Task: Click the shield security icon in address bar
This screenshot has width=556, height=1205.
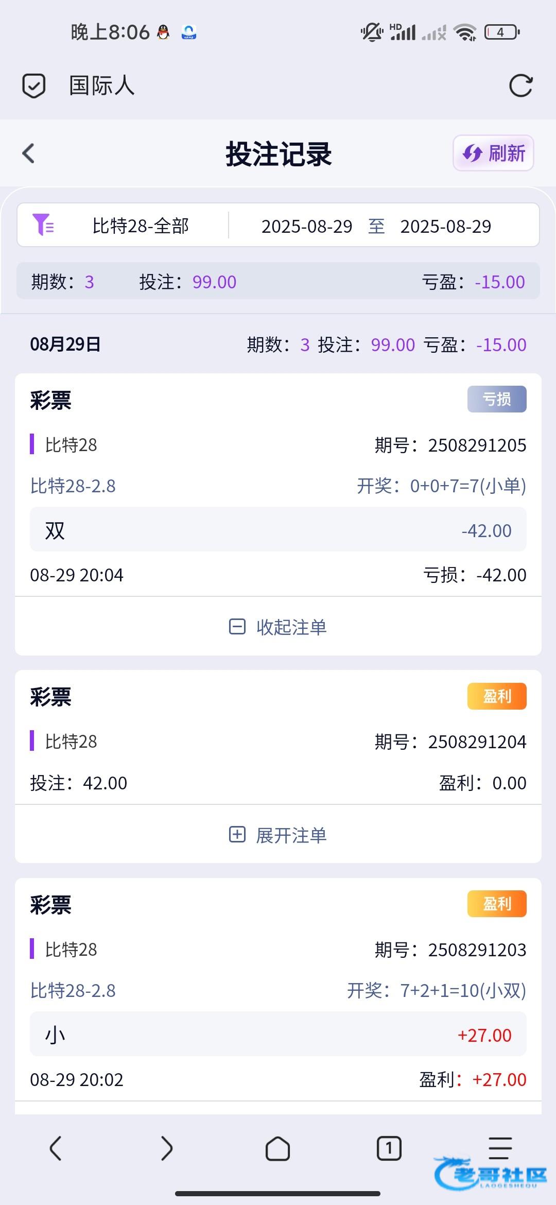Action: (x=34, y=86)
